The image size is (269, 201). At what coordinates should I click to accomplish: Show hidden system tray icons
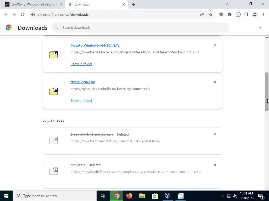coord(222,196)
